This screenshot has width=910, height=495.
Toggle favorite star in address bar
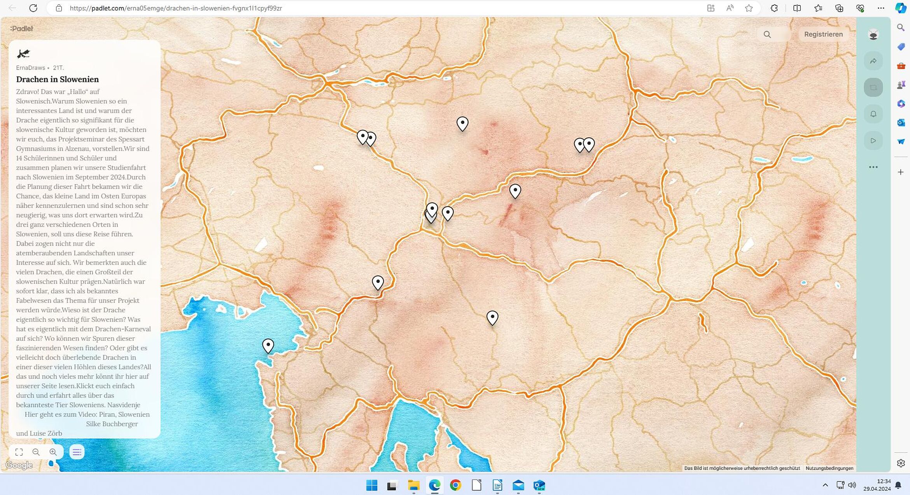point(749,8)
